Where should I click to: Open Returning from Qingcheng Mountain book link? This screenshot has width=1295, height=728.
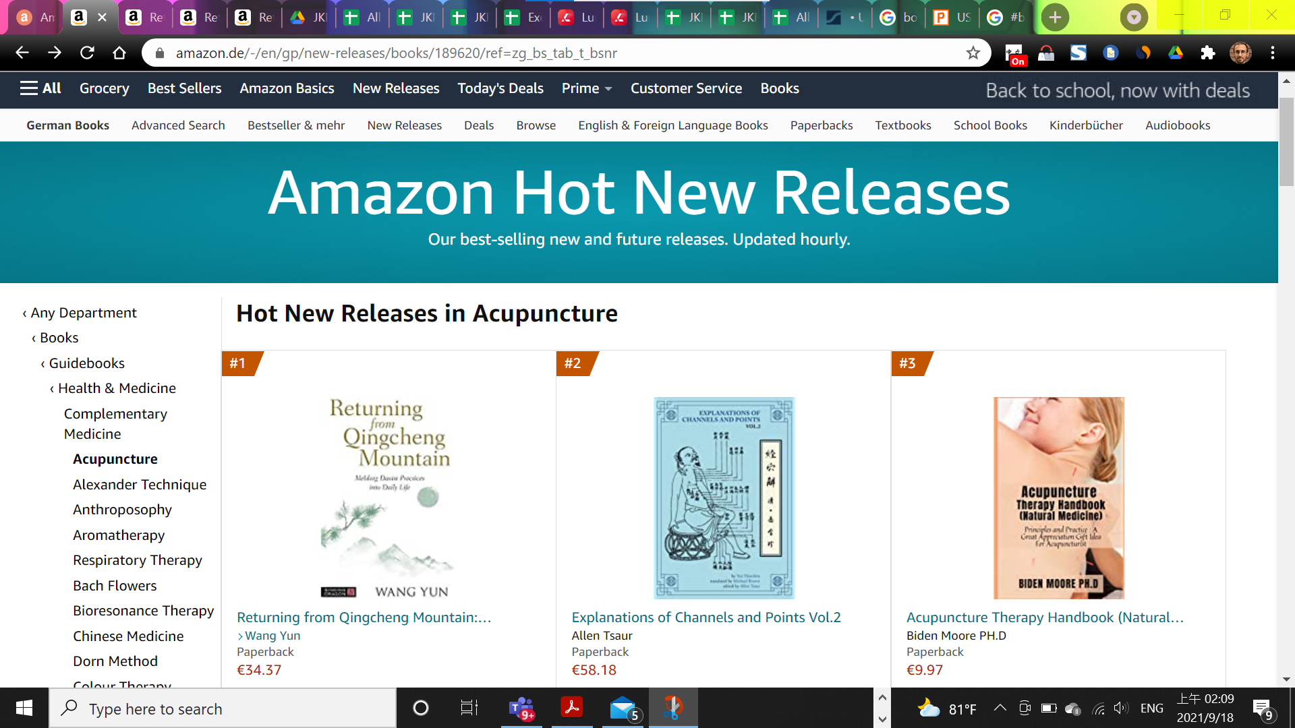point(364,617)
